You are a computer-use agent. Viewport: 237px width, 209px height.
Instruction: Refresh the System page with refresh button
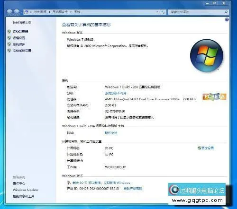pyautogui.click(x=163, y=12)
